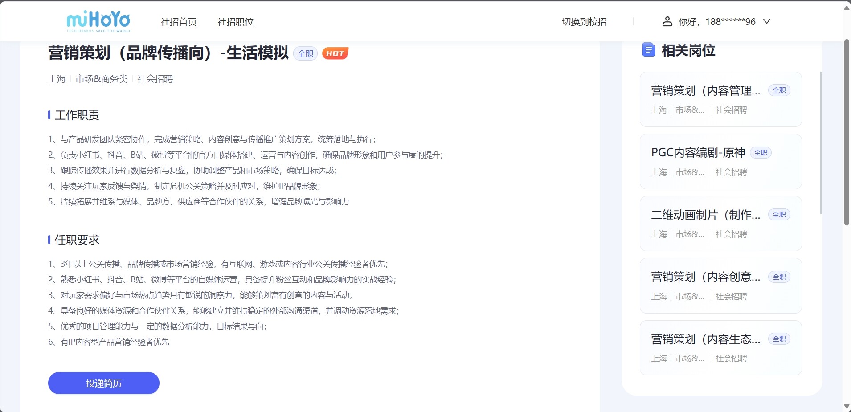This screenshot has height=412, width=851.
Task: Switch to campus recruiting via 切换到校招
Action: (584, 22)
